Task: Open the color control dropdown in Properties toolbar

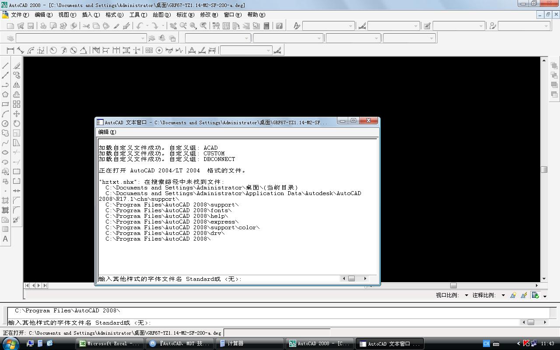Action: coord(217,38)
